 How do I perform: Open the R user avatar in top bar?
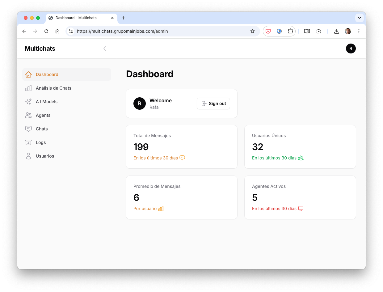tap(351, 49)
